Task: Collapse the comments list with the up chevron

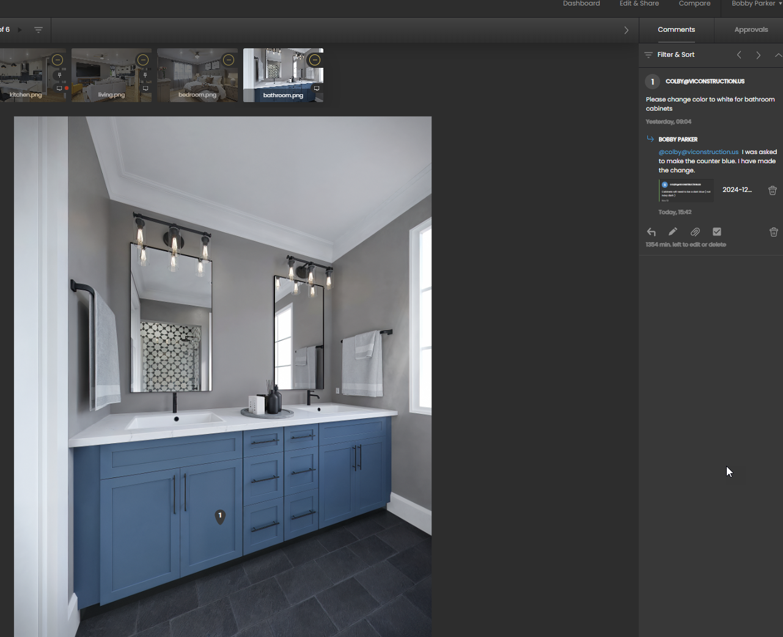Action: [x=778, y=55]
